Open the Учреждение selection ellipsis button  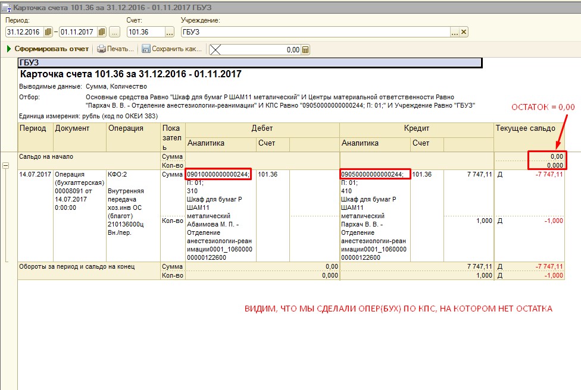click(455, 32)
